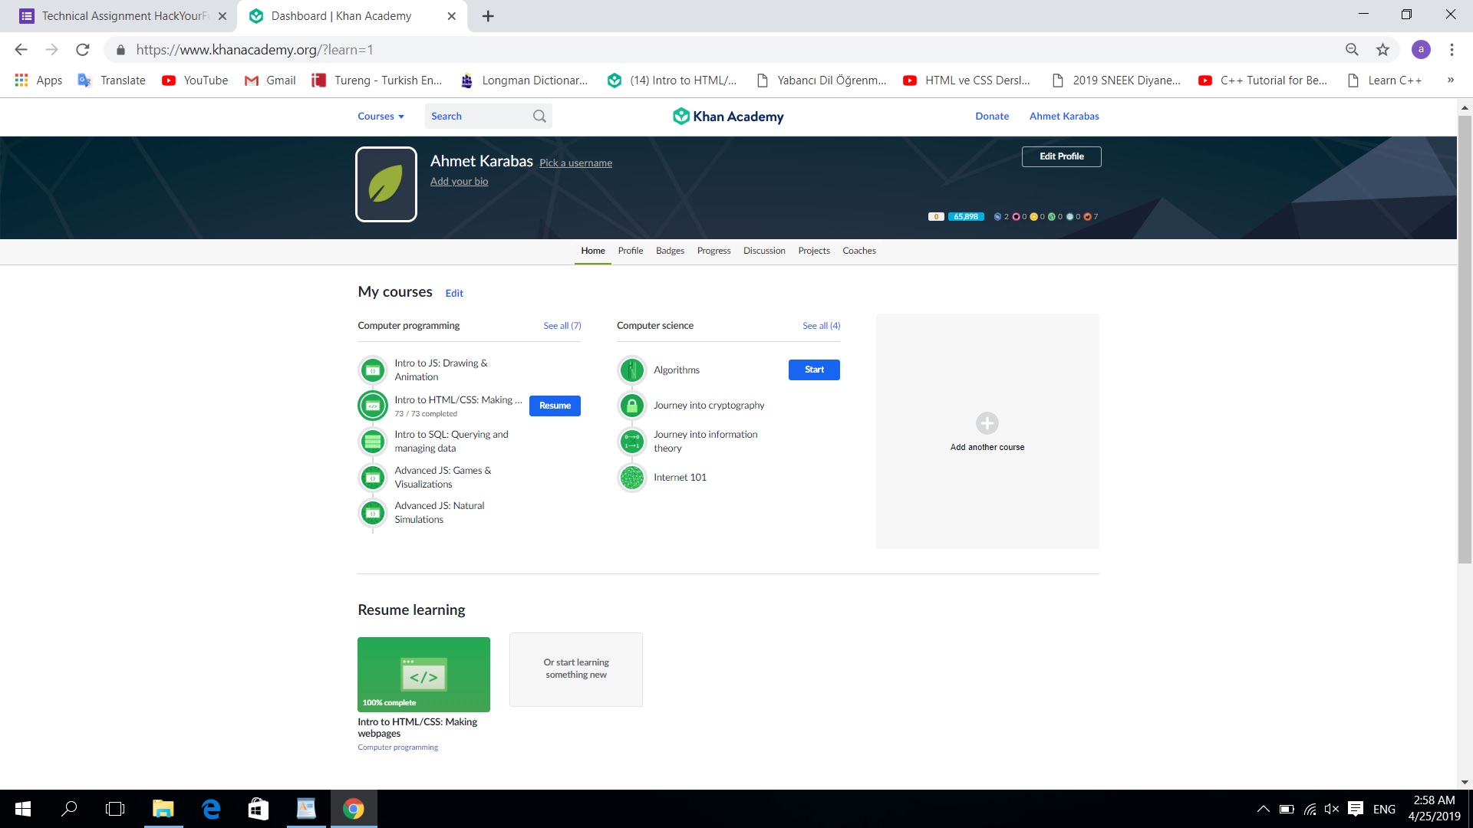Viewport: 1473px width, 828px height.
Task: Click the search magnifier icon in Khan Academy
Action: point(539,117)
